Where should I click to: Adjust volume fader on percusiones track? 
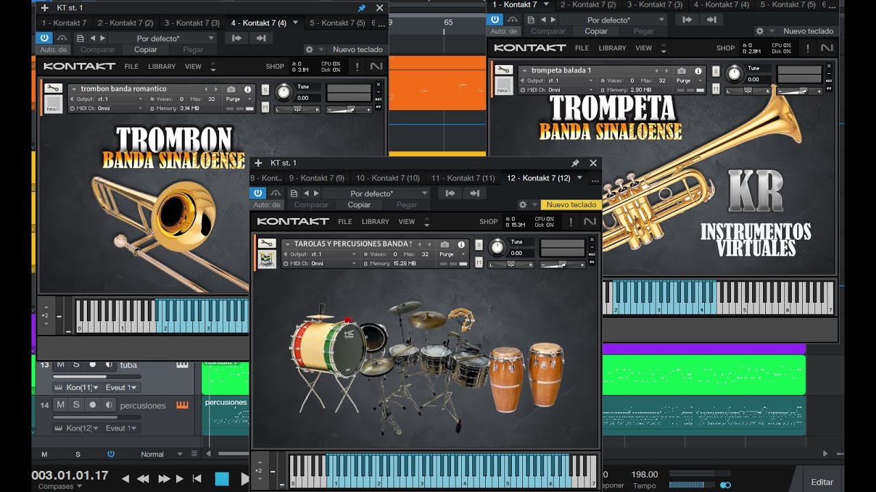[x=96, y=416]
